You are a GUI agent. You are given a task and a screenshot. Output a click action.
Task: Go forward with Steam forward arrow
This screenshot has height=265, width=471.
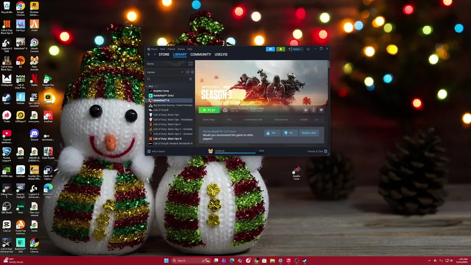point(155,54)
